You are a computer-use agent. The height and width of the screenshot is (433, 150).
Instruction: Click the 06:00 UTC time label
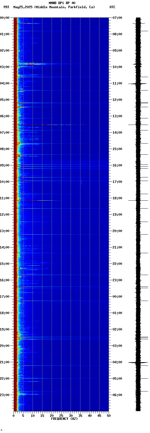click(x=117, y=395)
